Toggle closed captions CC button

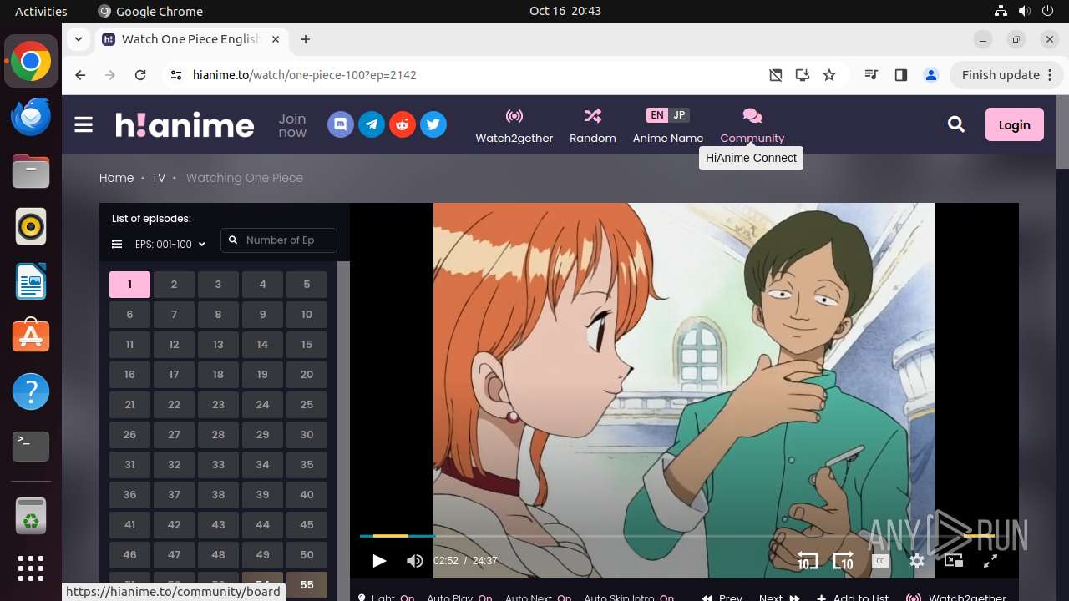pyautogui.click(x=879, y=561)
